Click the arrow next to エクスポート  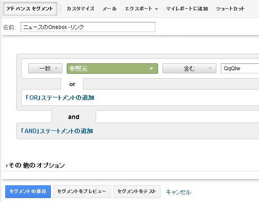coord(156,9)
